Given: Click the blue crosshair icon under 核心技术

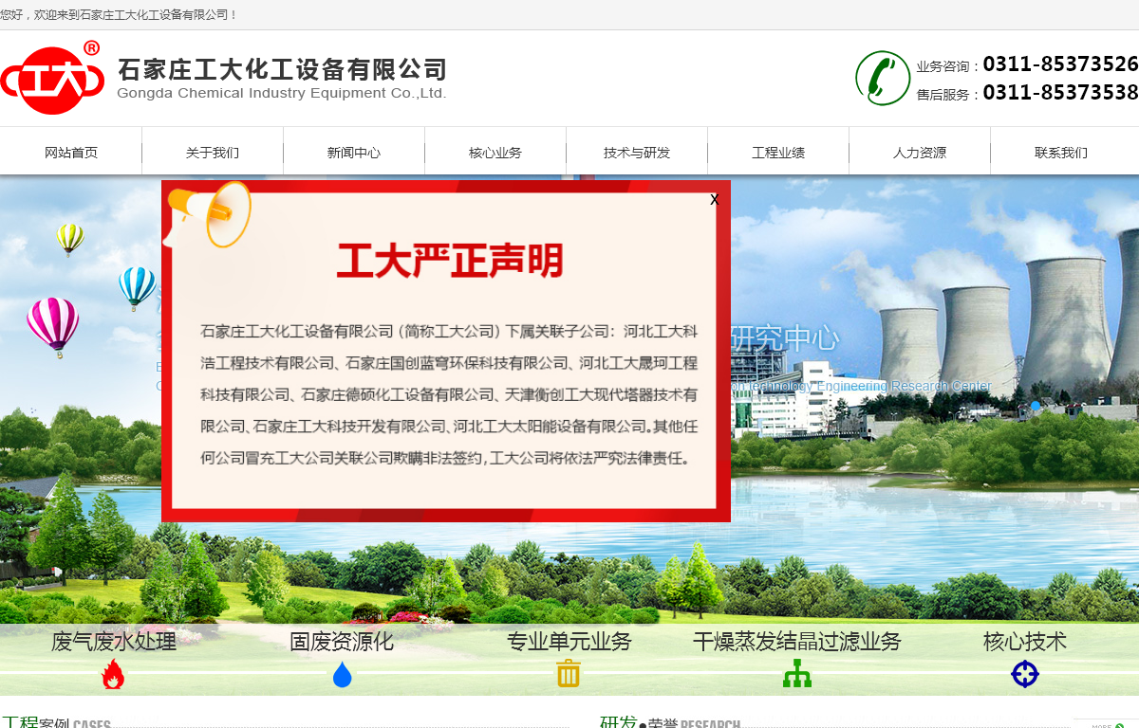Looking at the screenshot, I should click(x=1025, y=674).
